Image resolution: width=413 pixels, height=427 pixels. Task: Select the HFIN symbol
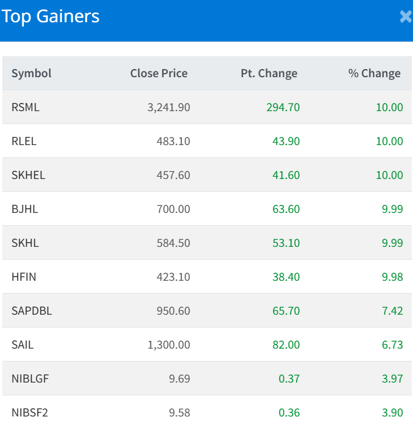24,277
